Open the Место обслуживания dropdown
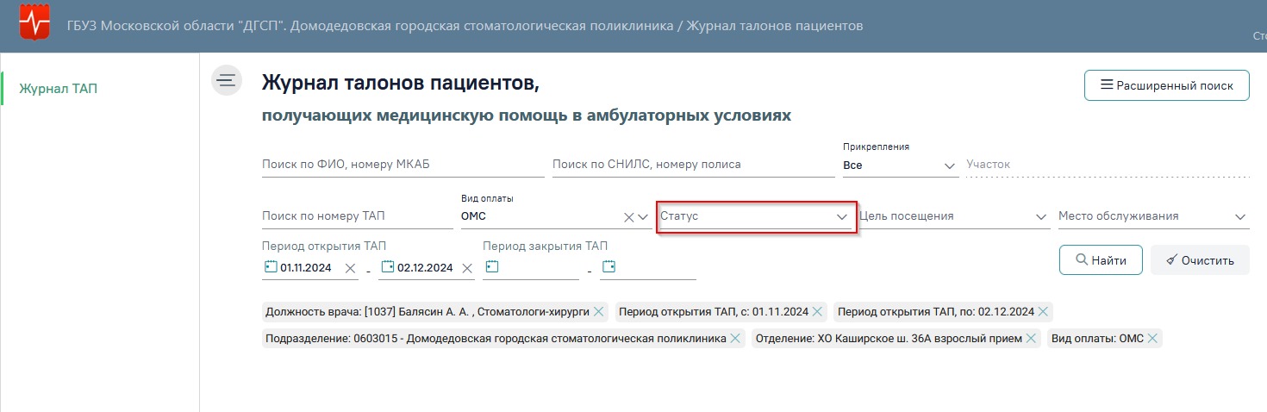Viewport: 1267px width, 412px height. (x=1153, y=216)
